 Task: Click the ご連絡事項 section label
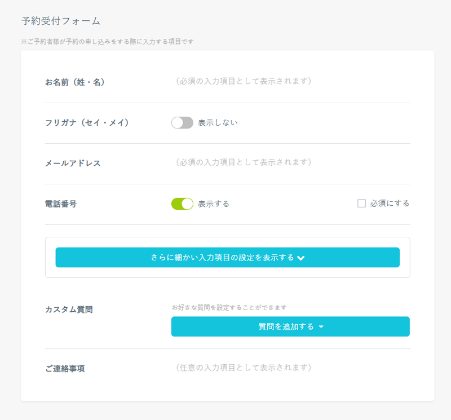65,369
